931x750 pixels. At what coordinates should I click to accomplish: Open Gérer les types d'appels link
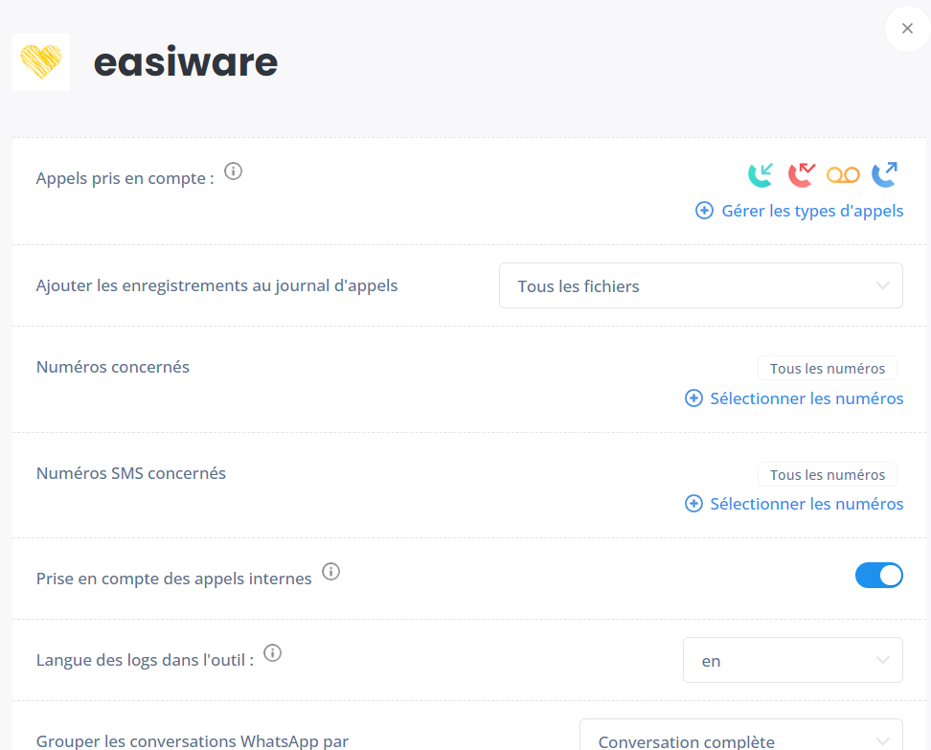pyautogui.click(x=812, y=211)
